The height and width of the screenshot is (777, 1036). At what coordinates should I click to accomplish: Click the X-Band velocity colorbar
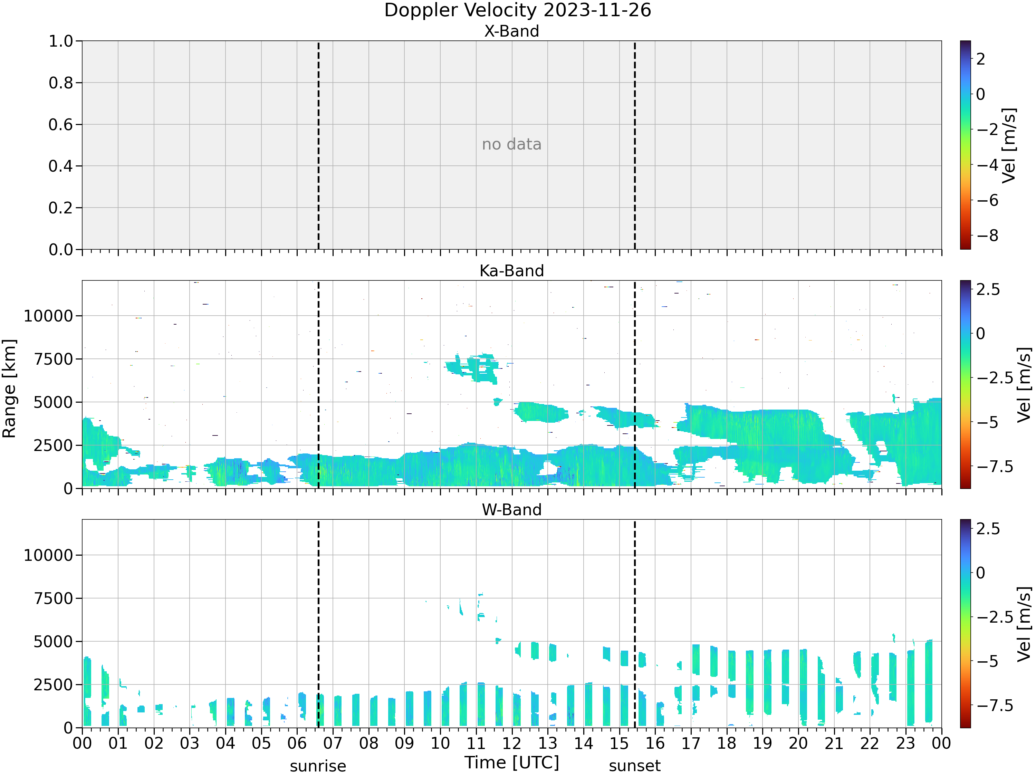[x=965, y=145]
